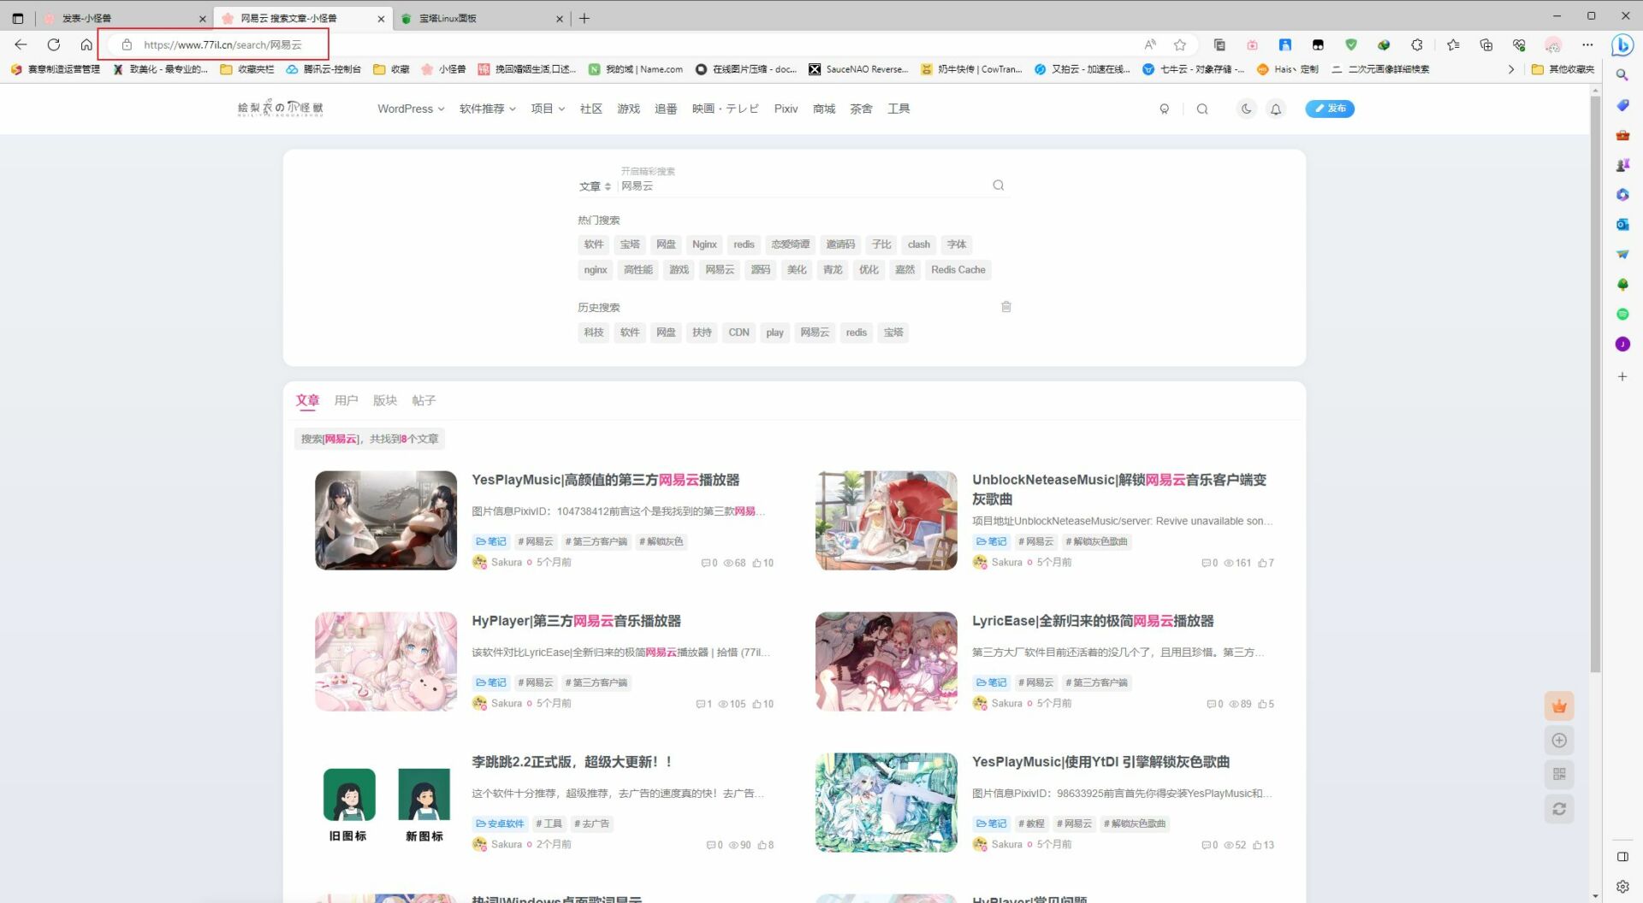Open the YesPlayMusic article title link

[605, 480]
